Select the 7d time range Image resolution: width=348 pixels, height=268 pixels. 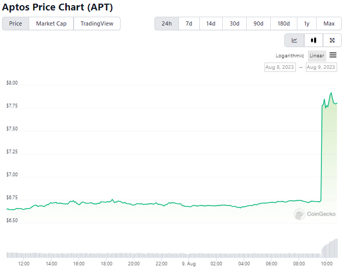point(189,23)
